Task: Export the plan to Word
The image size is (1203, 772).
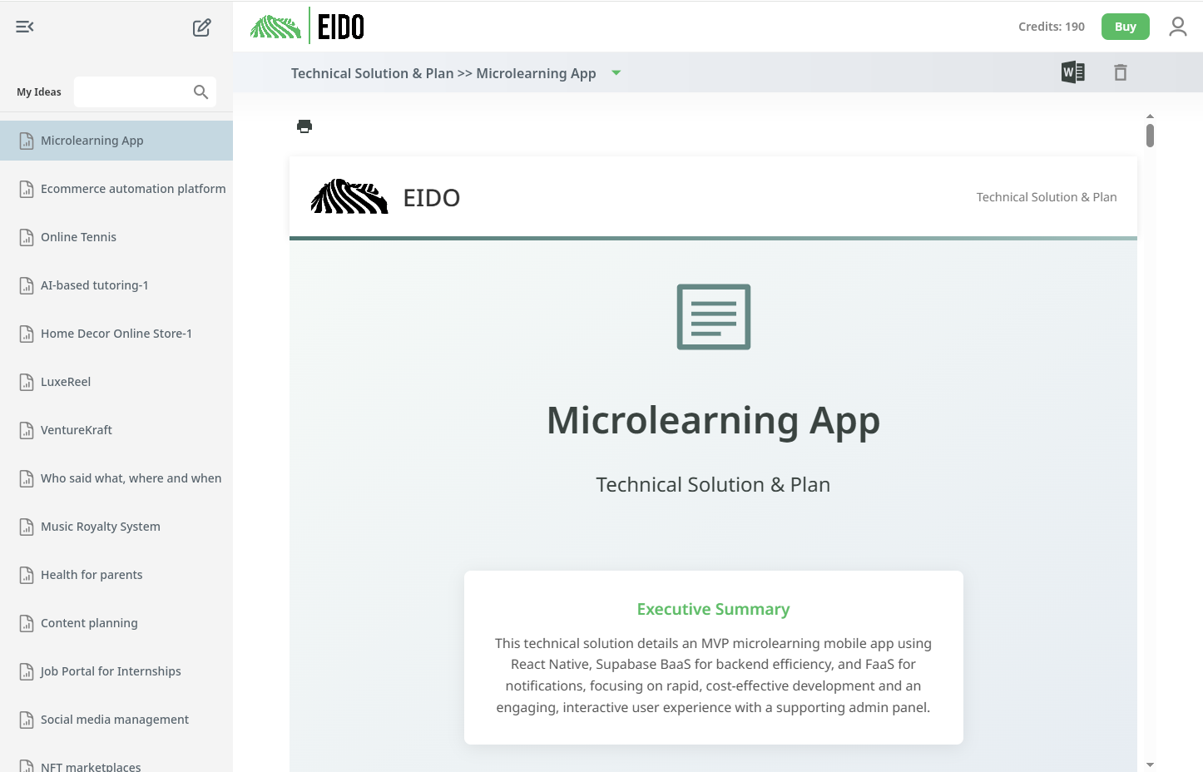Action: (1072, 72)
